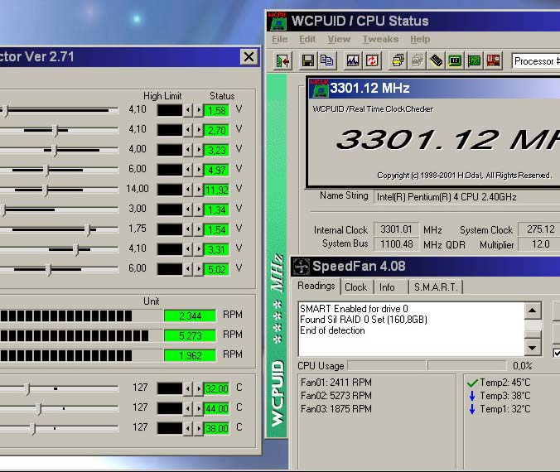Click the Save floppy disk icon in WCPUID
560x472 pixels.
coord(308,61)
